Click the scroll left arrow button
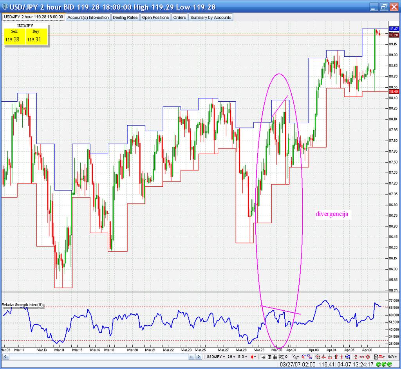Image resolution: width=401 pixels, height=369 pixels. [5, 357]
